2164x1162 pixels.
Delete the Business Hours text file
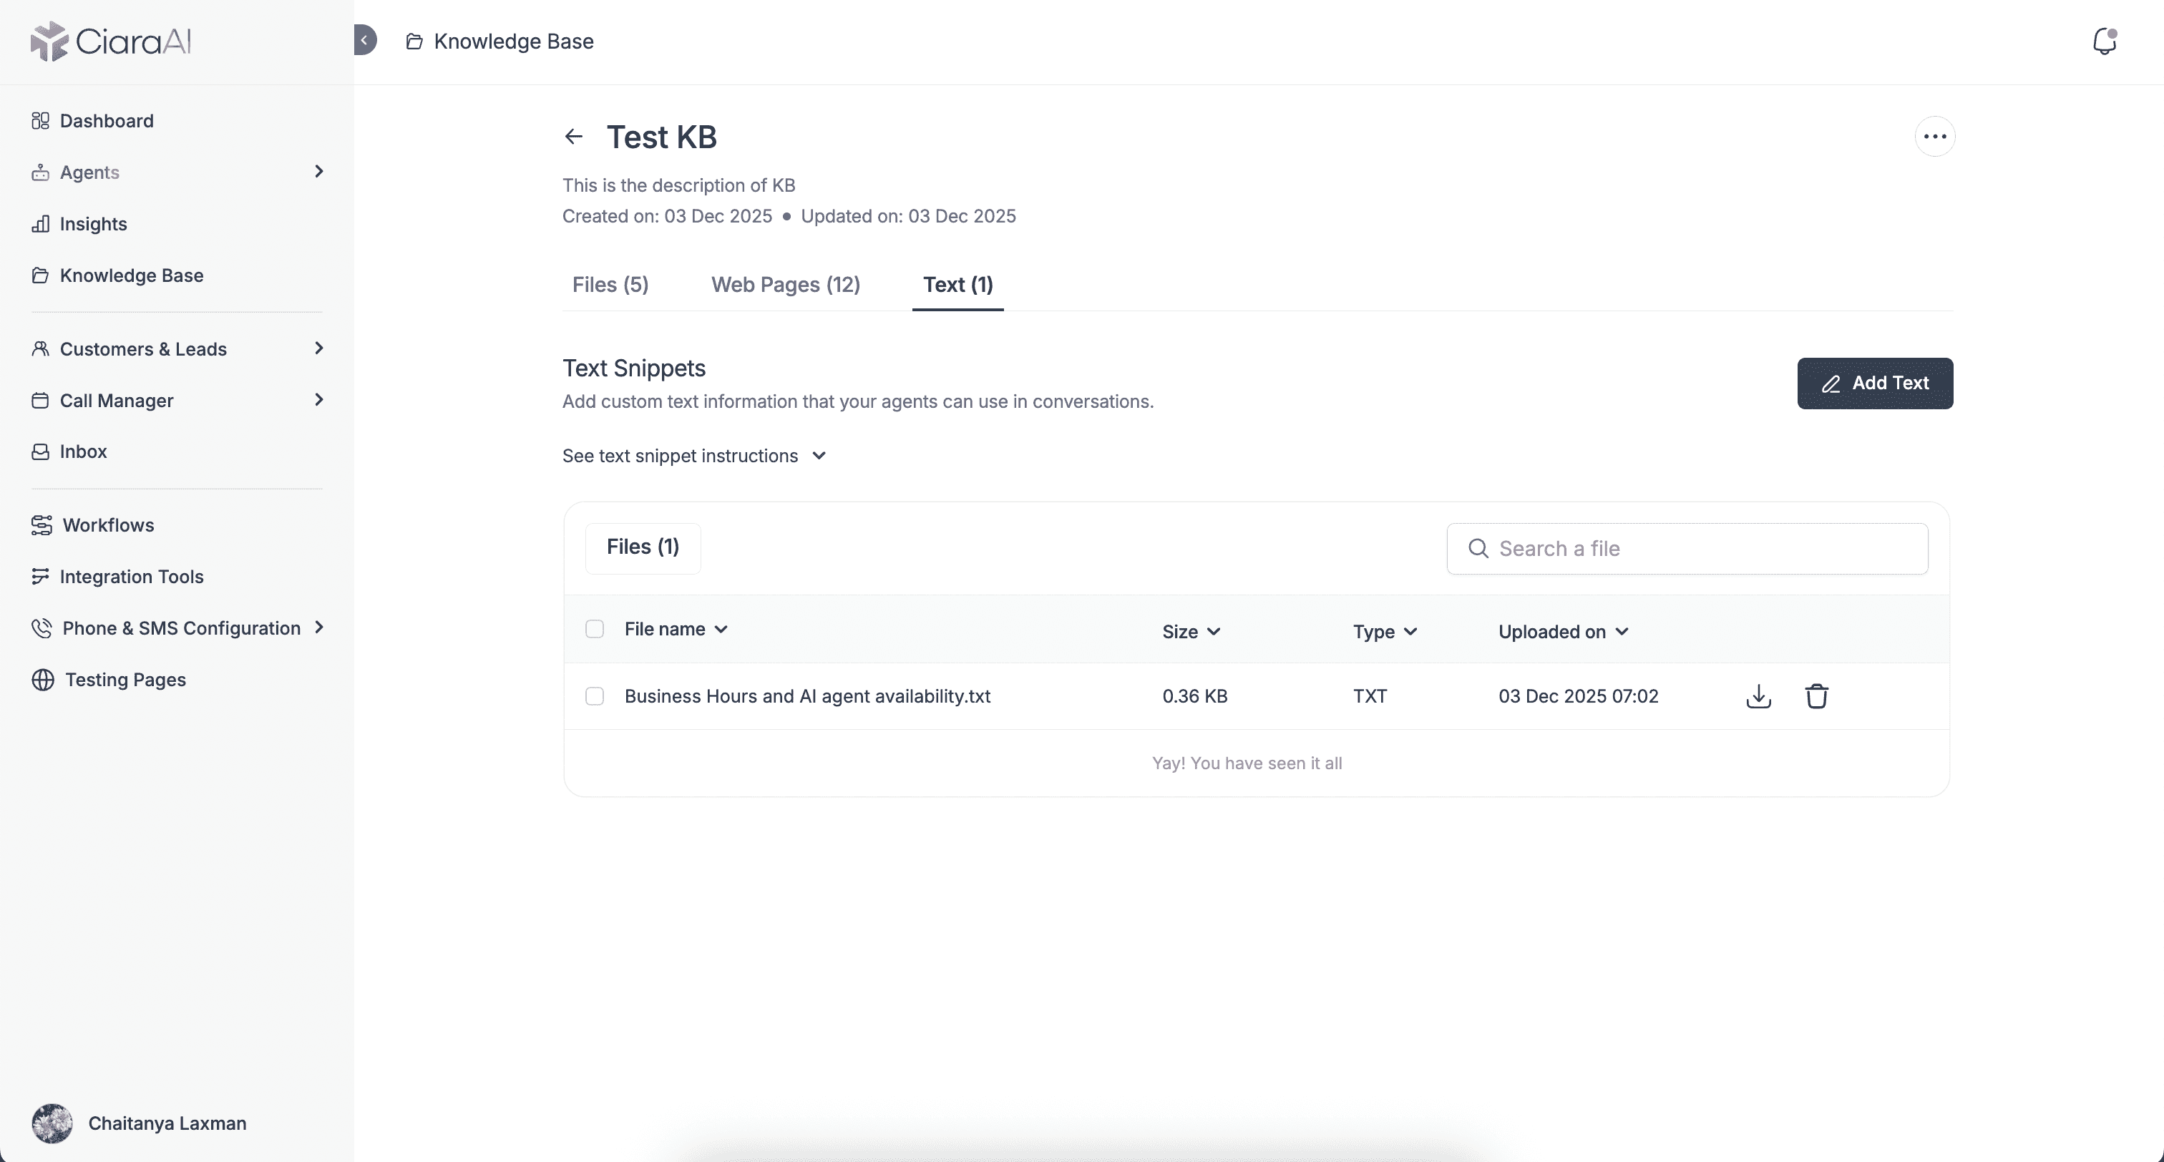coord(1816,695)
